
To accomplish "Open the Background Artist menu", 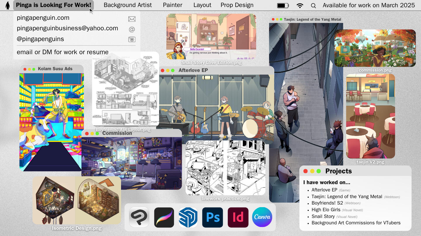I will 128,5.
